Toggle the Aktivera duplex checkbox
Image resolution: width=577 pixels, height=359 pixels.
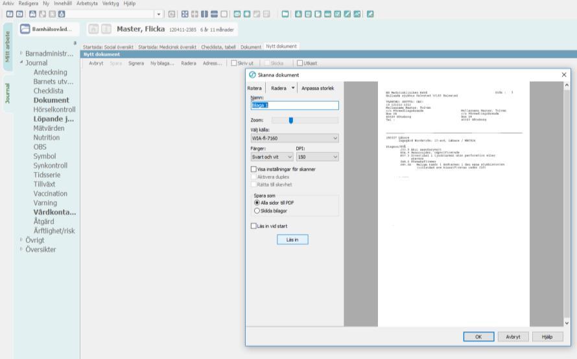(253, 177)
